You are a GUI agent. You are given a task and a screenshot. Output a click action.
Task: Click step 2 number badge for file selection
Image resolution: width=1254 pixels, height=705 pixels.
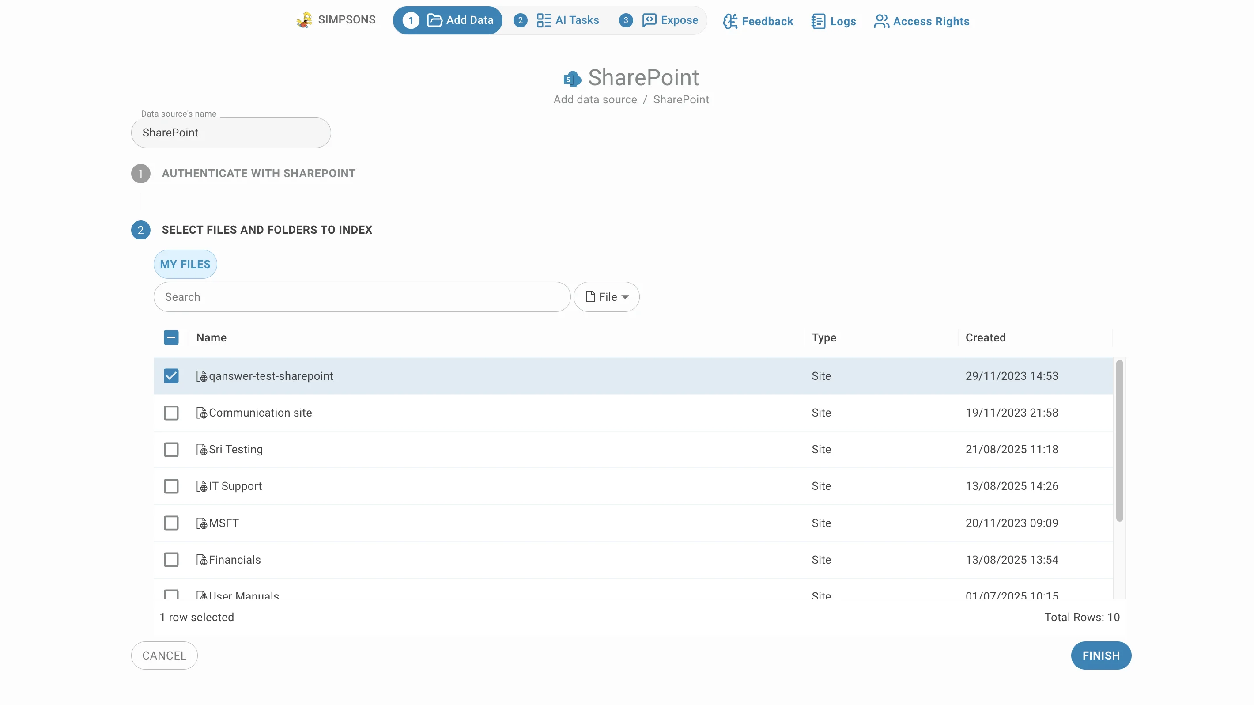(x=141, y=230)
